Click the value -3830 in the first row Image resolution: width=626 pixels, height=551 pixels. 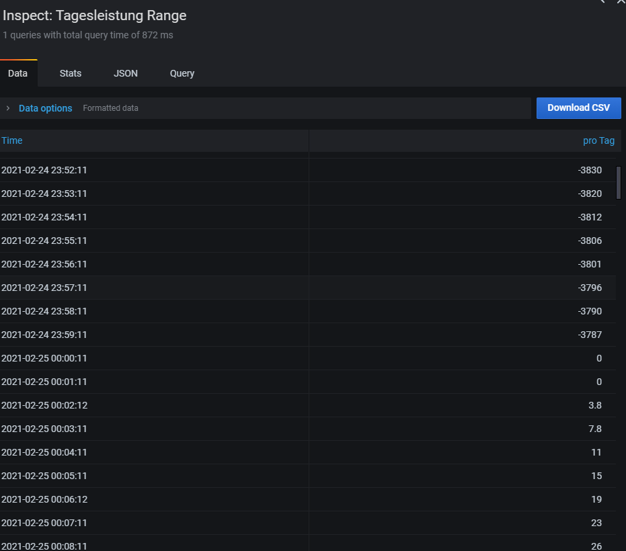589,170
